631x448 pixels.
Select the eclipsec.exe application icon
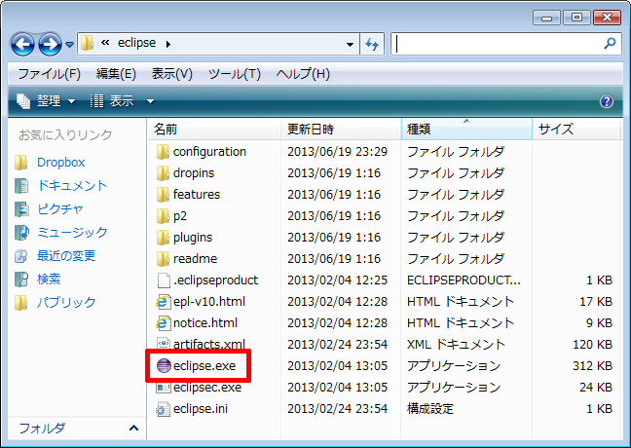[x=163, y=388]
